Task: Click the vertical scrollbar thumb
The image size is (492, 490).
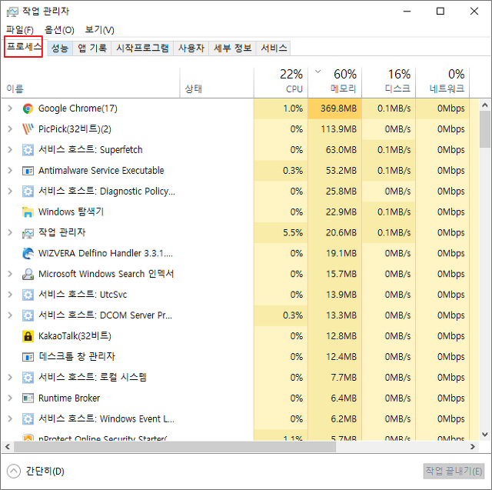Action: click(x=485, y=129)
